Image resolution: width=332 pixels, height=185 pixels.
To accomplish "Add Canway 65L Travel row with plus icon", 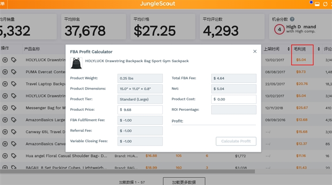I will [x=5, y=132].
